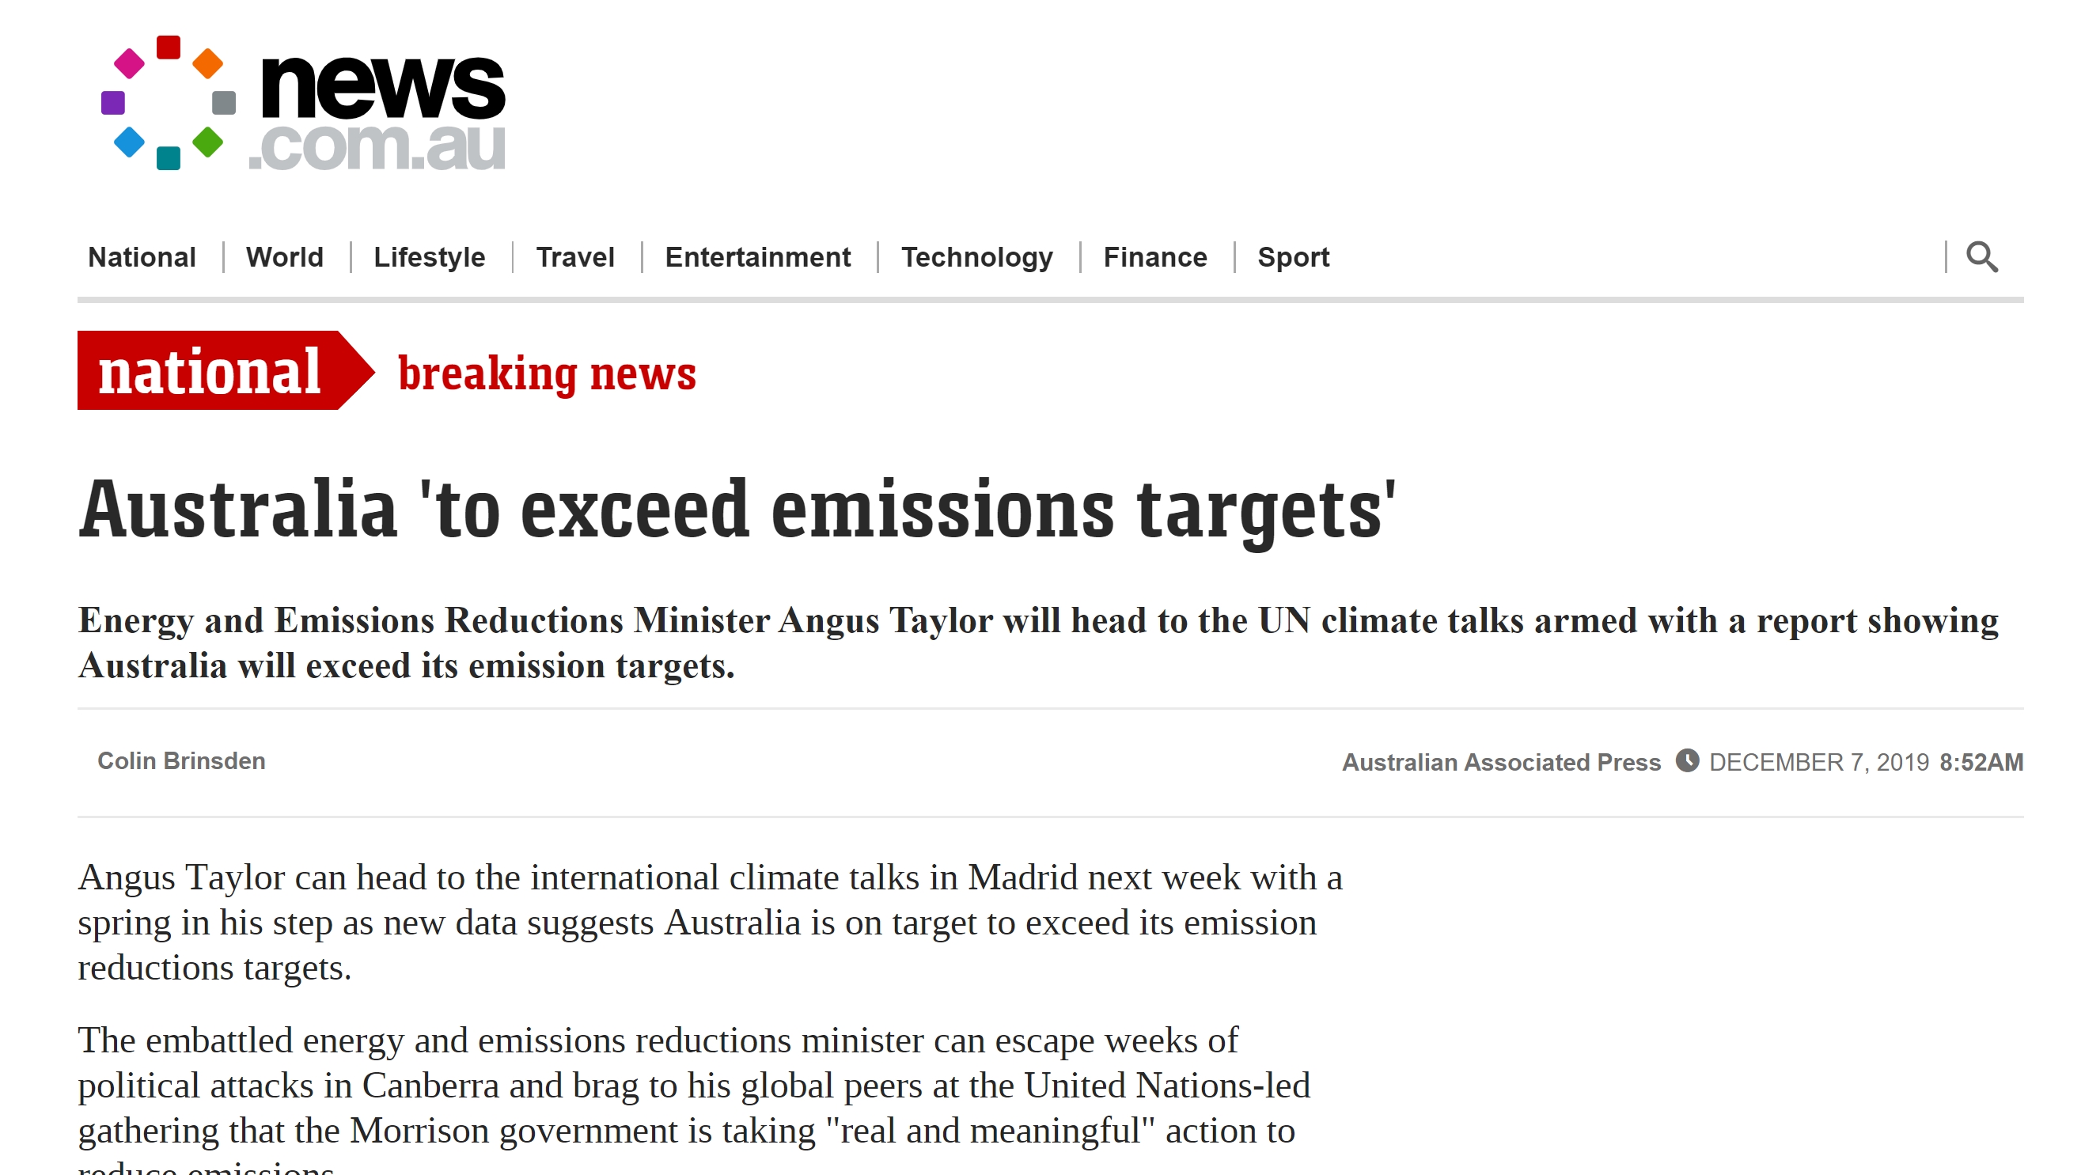Image resolution: width=2100 pixels, height=1175 pixels.
Task: Go to the World section
Action: (x=285, y=257)
